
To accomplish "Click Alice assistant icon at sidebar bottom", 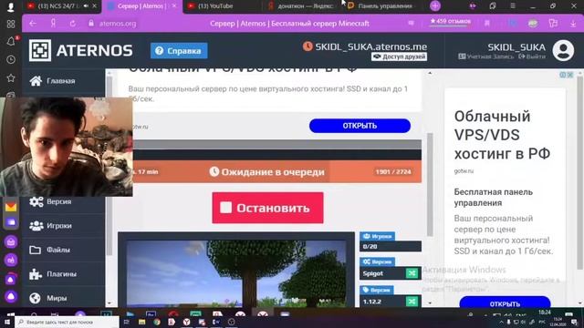I will point(11,296).
